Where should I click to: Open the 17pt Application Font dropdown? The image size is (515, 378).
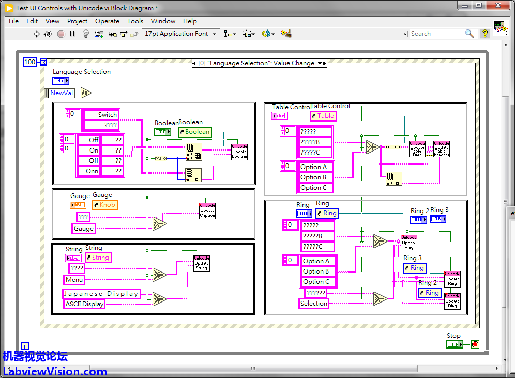click(x=180, y=34)
